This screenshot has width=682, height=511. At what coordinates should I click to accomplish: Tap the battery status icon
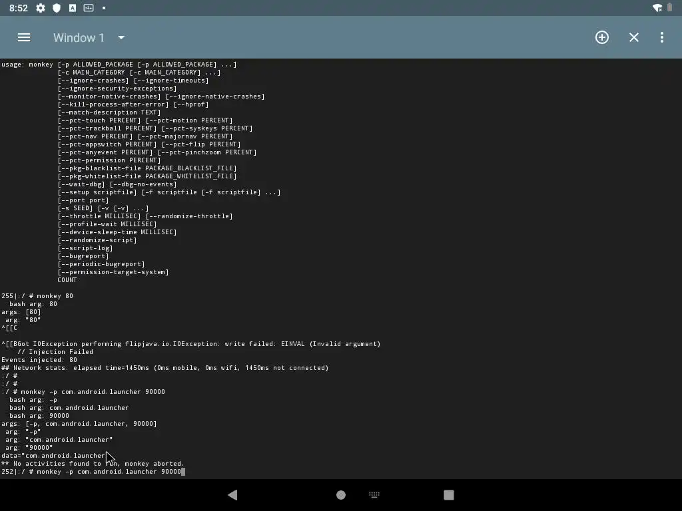[x=670, y=8]
